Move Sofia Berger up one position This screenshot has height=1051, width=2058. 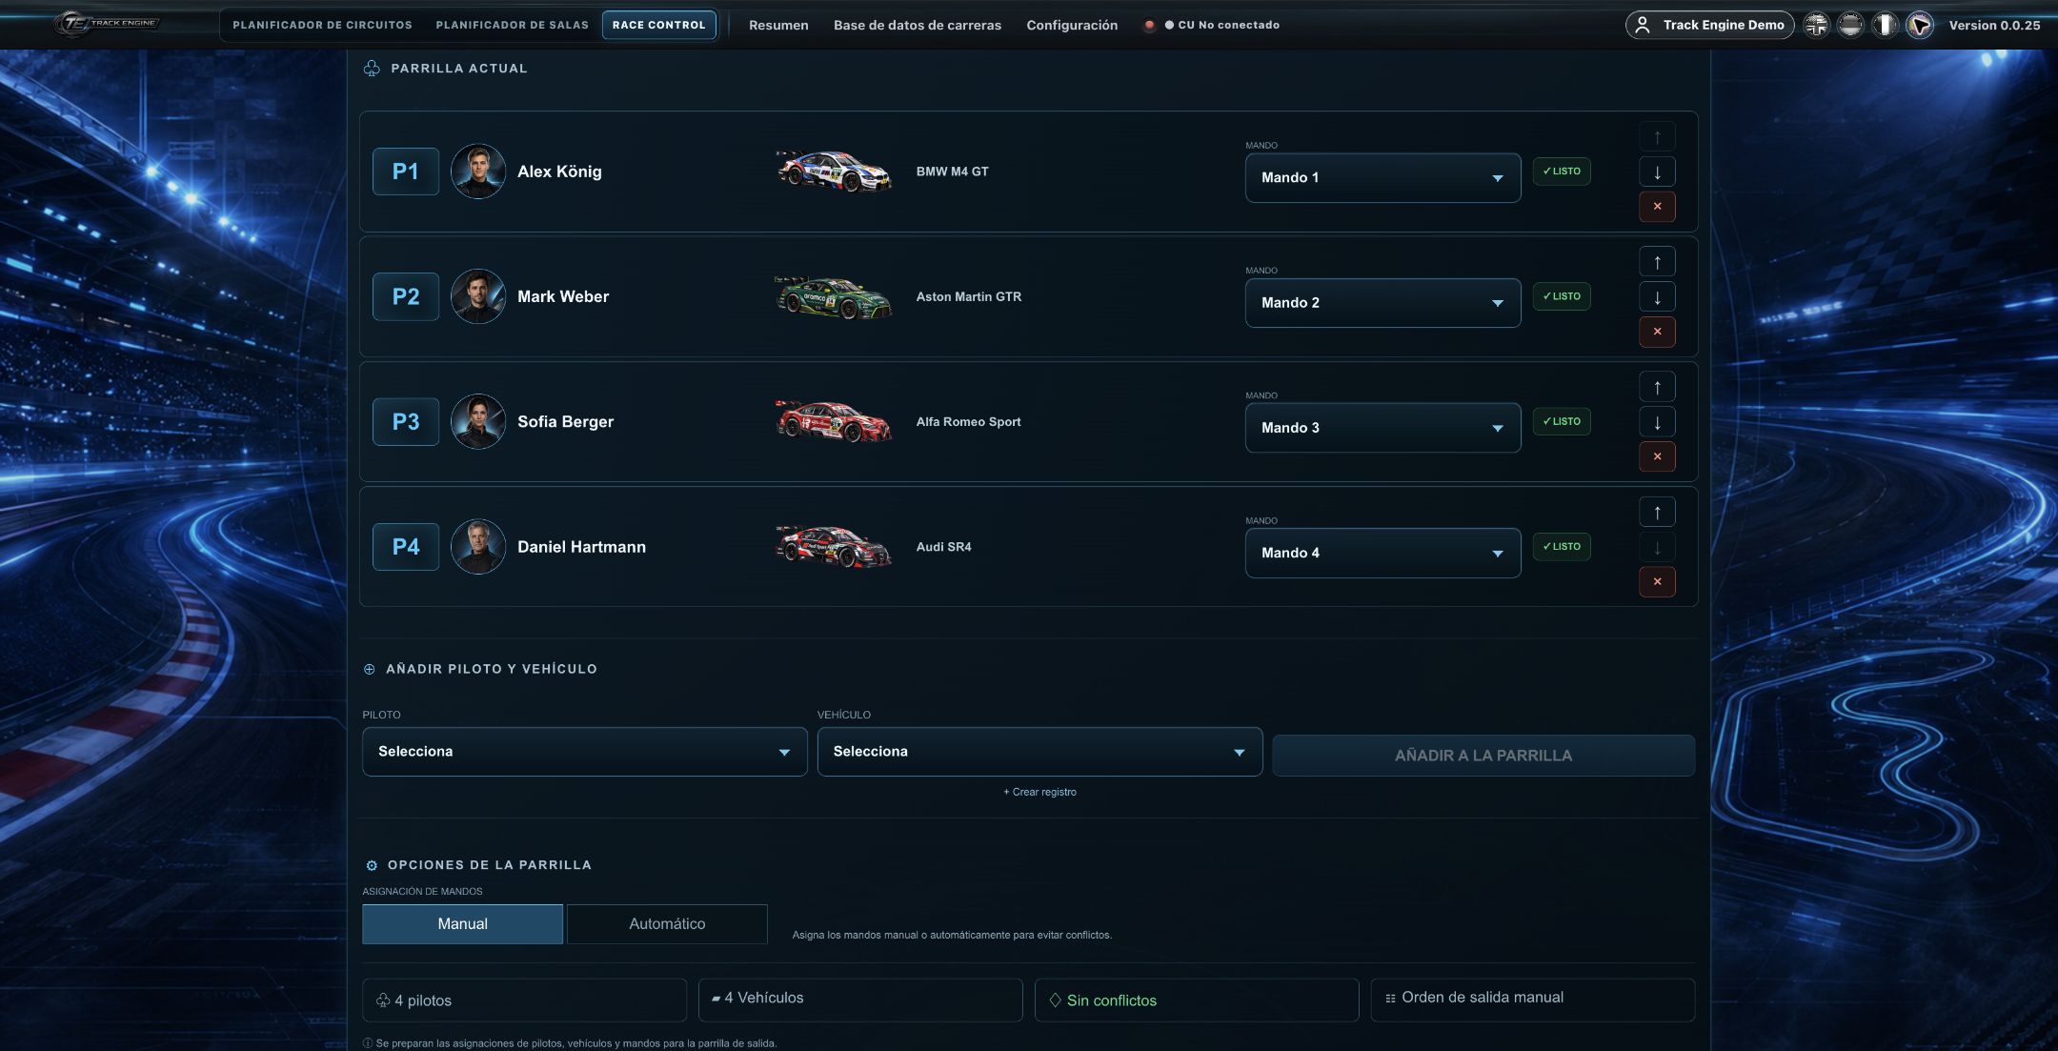click(1657, 387)
